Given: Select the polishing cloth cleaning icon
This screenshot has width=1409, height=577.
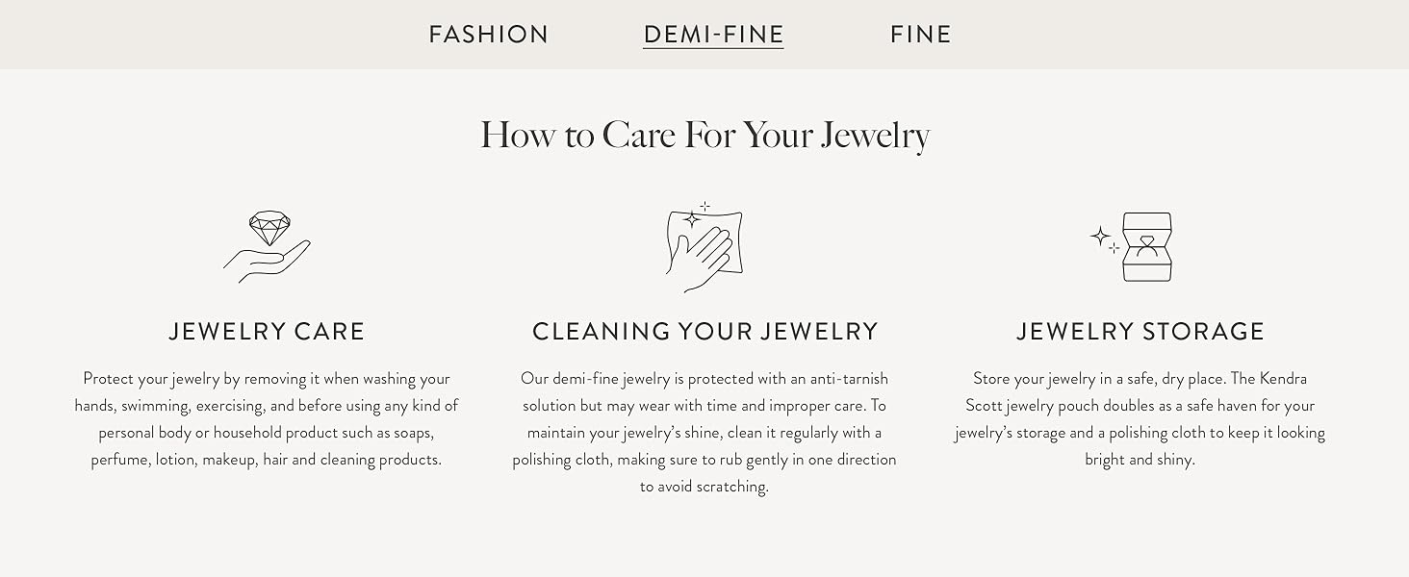Looking at the screenshot, I should pyautogui.click(x=705, y=245).
